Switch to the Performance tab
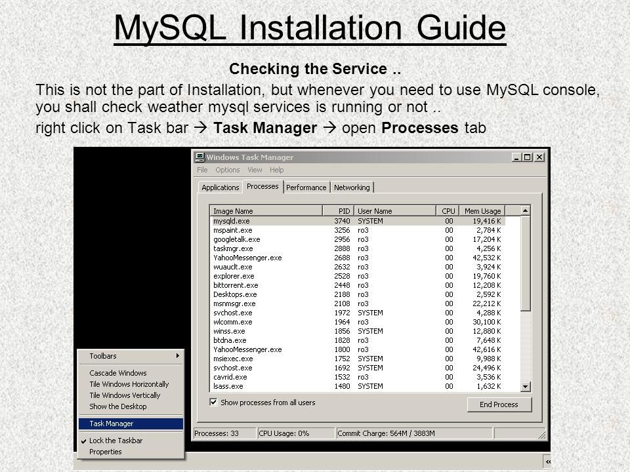 point(306,187)
